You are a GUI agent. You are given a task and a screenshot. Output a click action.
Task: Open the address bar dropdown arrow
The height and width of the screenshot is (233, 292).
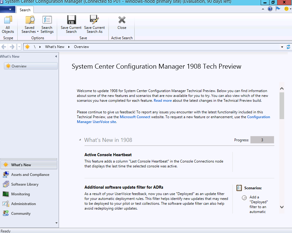point(282,47)
